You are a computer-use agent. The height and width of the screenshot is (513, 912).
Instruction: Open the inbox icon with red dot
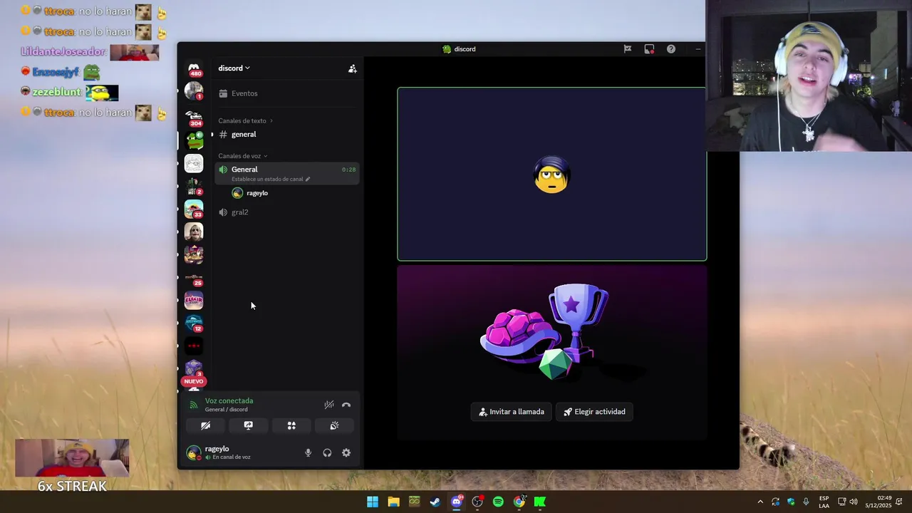(649, 49)
